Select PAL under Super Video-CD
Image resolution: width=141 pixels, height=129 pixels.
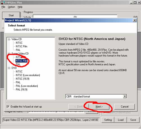point(18,64)
